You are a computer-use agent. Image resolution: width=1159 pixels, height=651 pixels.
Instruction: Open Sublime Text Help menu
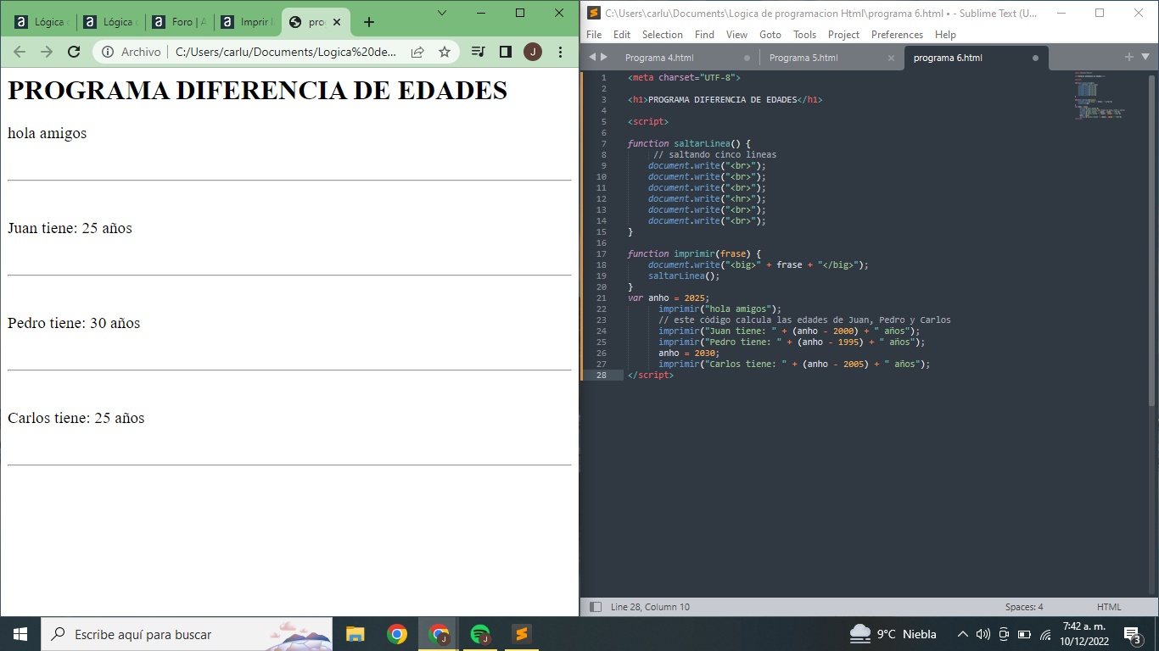point(945,35)
